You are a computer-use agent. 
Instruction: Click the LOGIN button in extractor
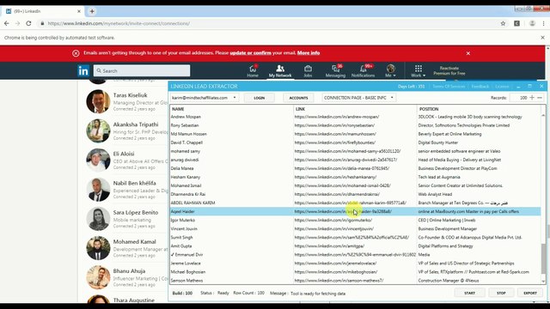[260, 98]
